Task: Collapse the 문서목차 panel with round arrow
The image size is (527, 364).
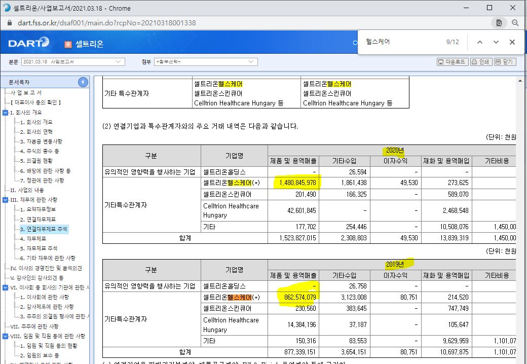Action: (83, 82)
